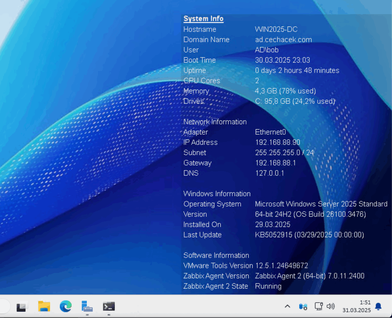Launch Microsoft Edge from the taskbar
392x318 pixels.
[66, 306]
